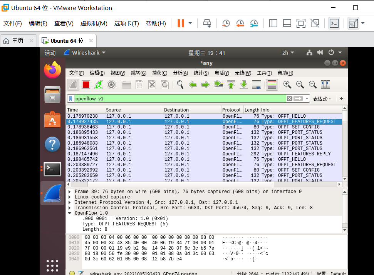374x275 pixels.
Task: Reset text to normal size
Action: pos(312,85)
